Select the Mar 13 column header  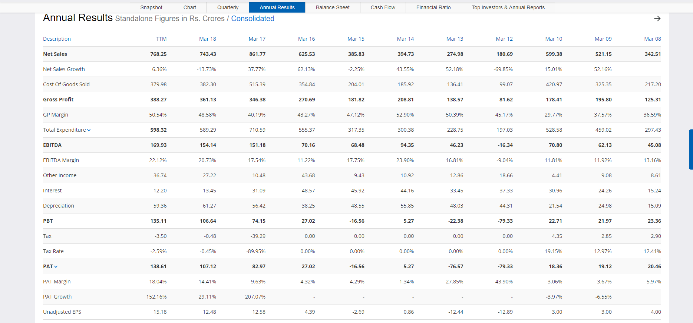(455, 39)
